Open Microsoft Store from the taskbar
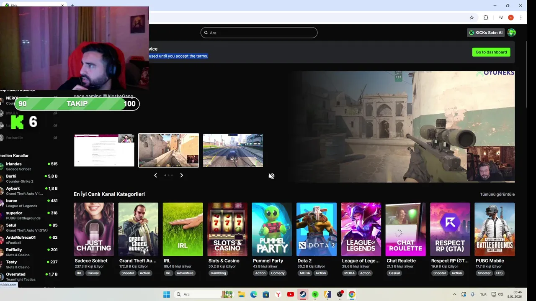The height and width of the screenshot is (301, 536). point(266,294)
